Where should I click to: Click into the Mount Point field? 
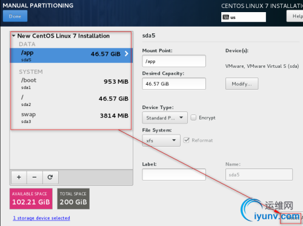point(174,61)
